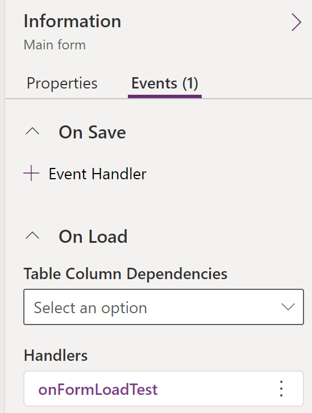Collapse the On Load section chevron

coord(32,235)
